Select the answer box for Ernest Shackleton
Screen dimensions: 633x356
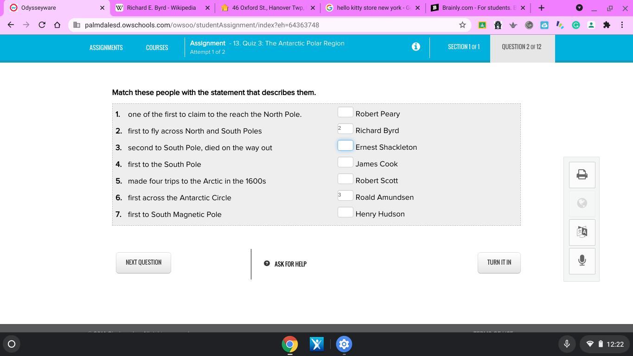point(345,146)
